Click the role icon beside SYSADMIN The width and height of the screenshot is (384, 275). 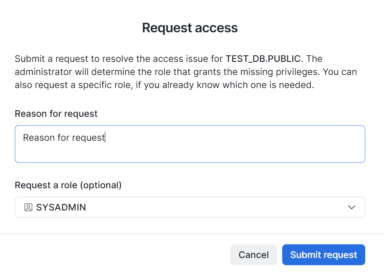(28, 207)
